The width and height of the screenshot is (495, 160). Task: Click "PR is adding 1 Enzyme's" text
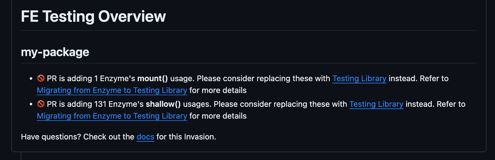(x=91, y=79)
